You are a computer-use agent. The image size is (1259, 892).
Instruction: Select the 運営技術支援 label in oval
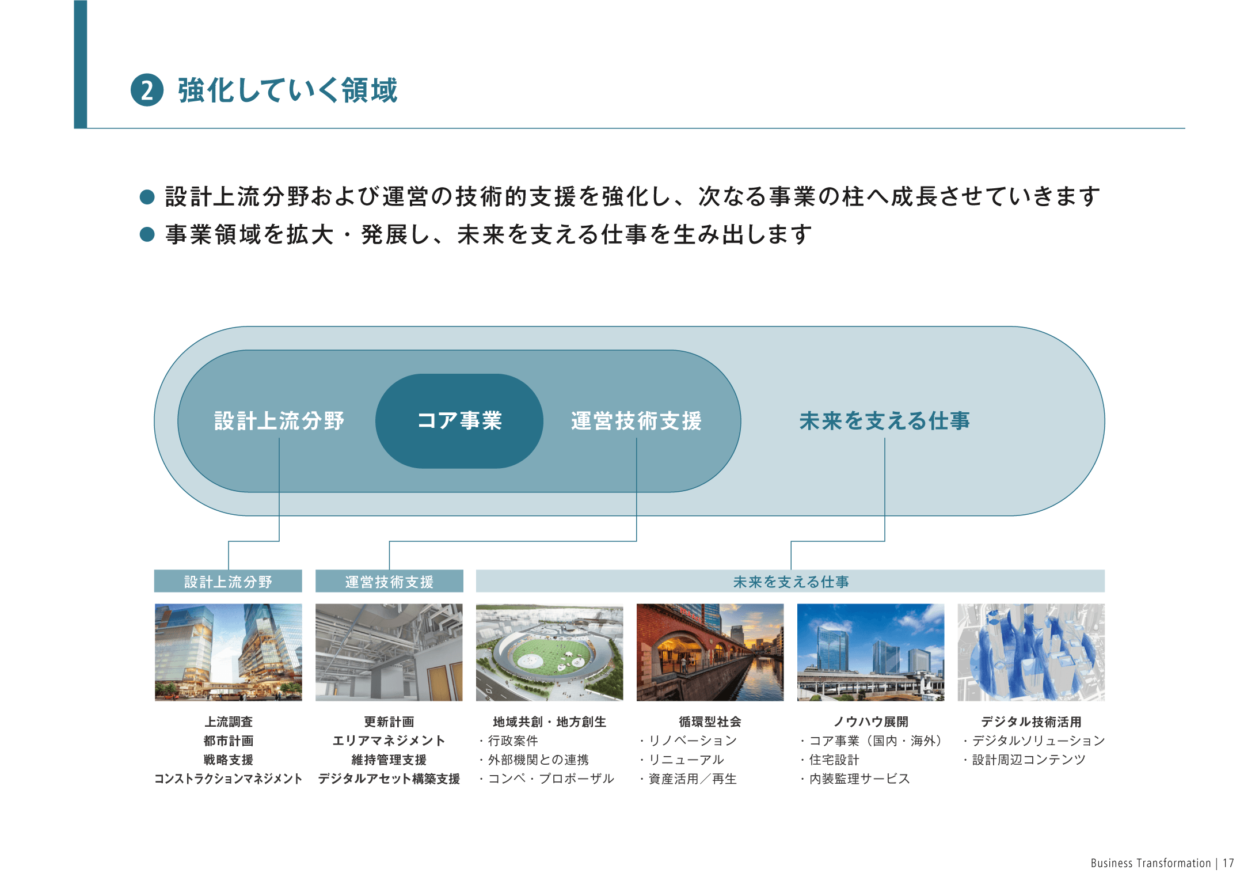tap(636, 421)
